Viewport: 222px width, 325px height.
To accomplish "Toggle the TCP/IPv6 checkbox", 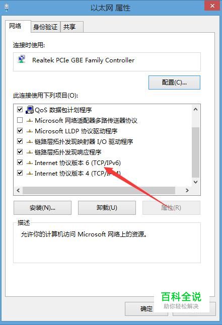I will point(20,162).
